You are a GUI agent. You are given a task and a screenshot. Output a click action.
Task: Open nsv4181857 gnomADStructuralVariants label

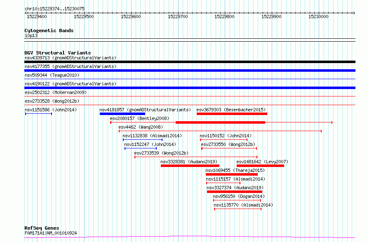click(x=145, y=110)
